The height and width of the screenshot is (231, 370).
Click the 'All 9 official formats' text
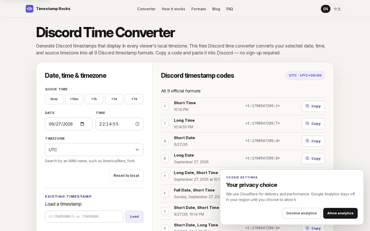(x=181, y=91)
